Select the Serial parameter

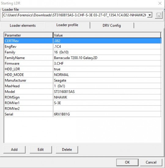coord(28,114)
